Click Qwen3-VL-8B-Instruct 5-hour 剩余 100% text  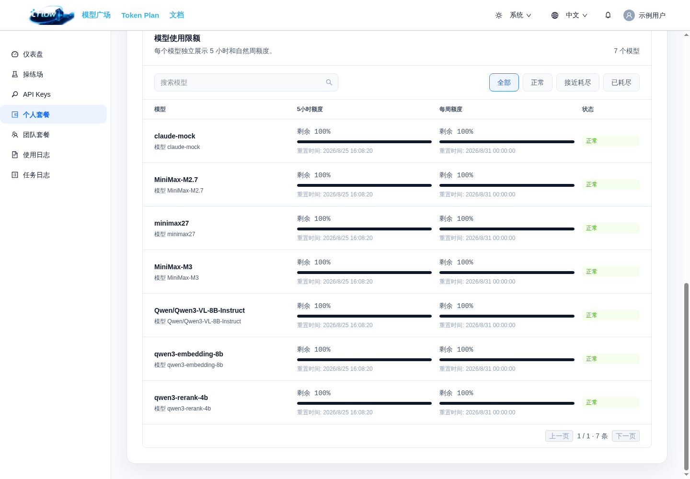pyautogui.click(x=314, y=306)
